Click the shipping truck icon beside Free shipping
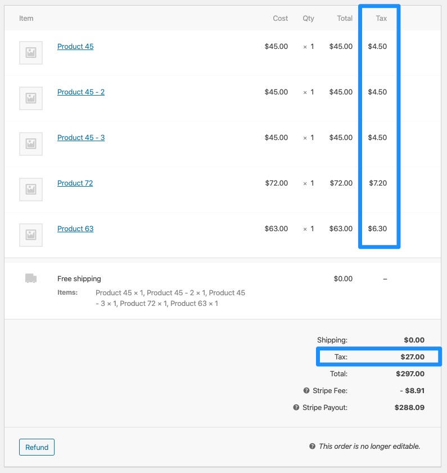The height and width of the screenshot is (473, 447). coord(30,278)
